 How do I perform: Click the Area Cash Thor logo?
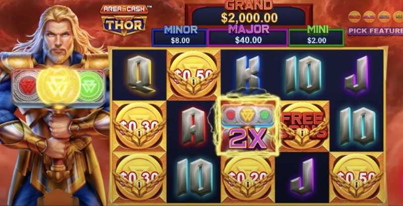pos(124,20)
